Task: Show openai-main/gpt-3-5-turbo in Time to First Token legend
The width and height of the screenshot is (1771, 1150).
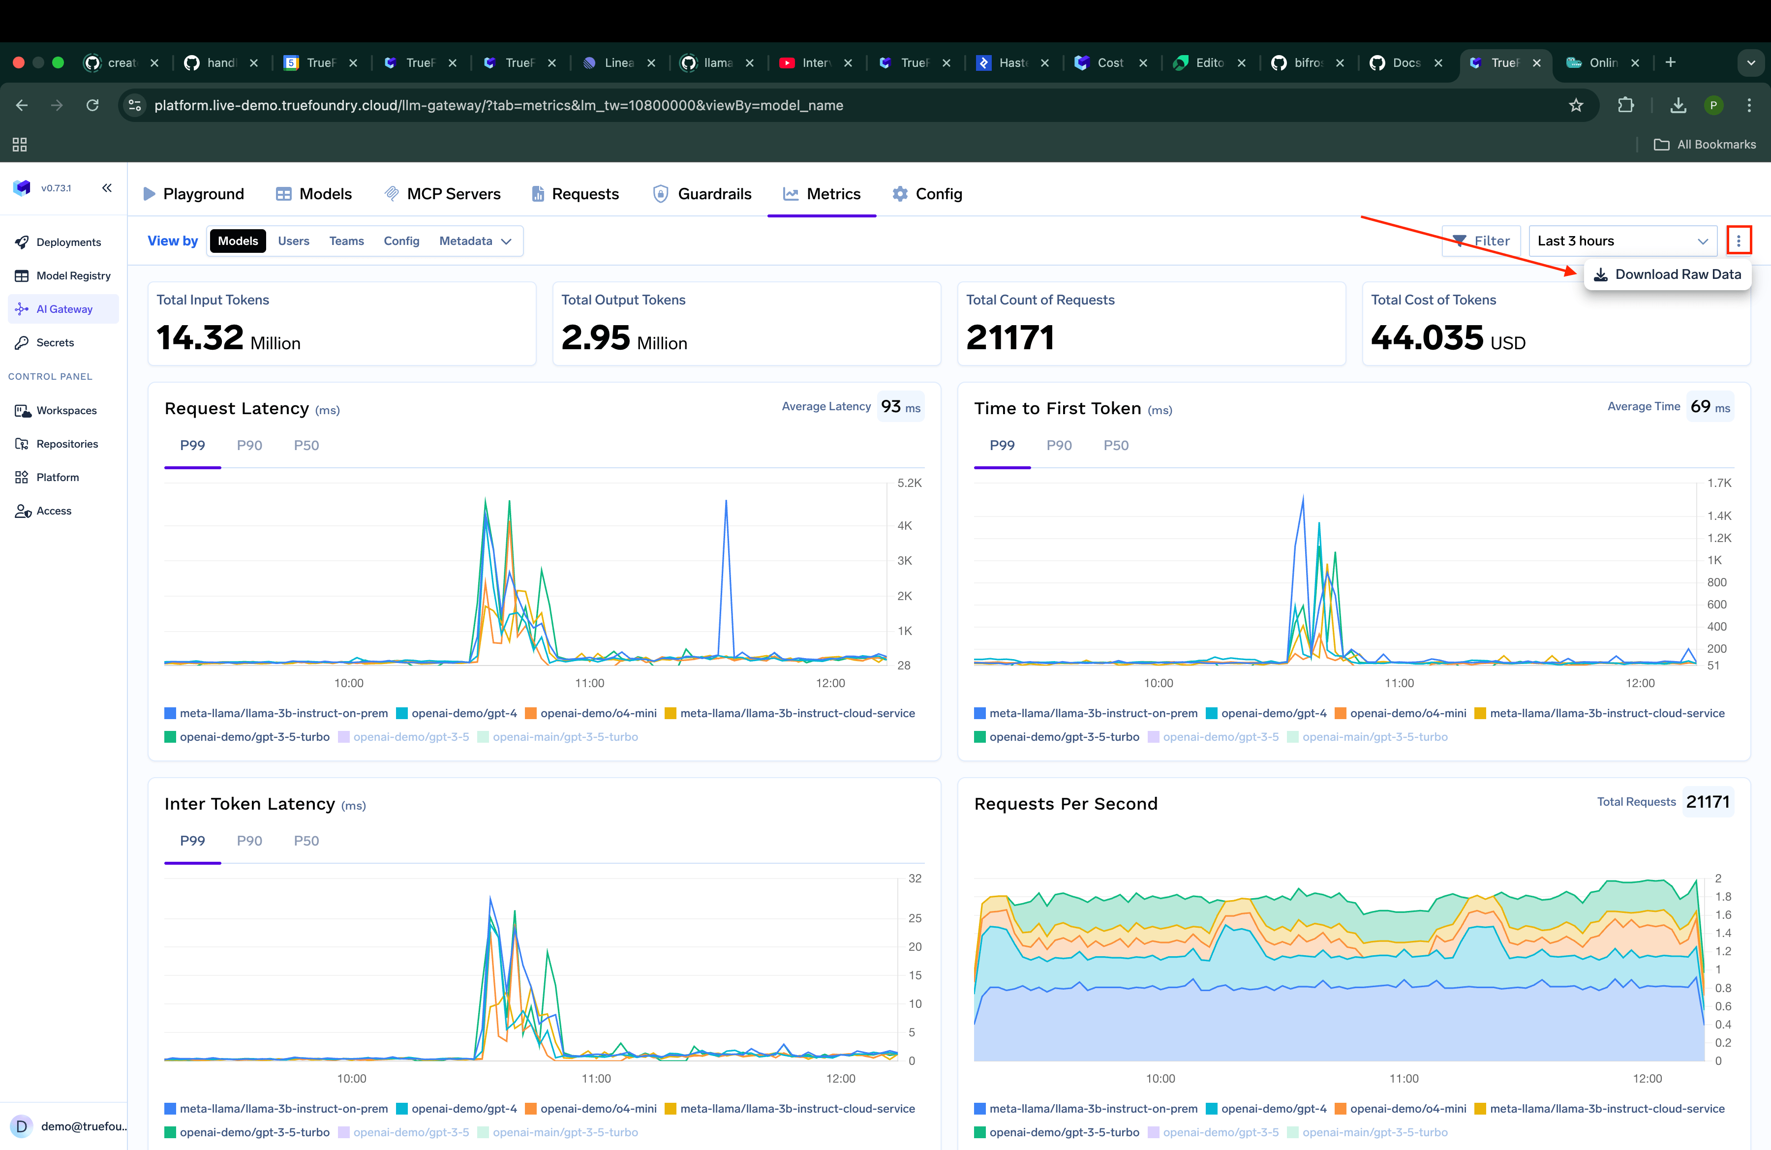Action: (x=1367, y=737)
